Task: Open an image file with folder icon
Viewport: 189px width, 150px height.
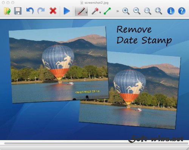Action: click(7, 11)
